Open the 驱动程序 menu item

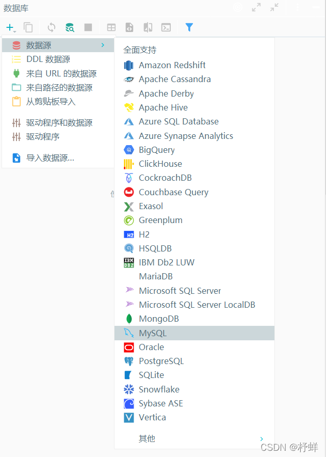coord(58,137)
